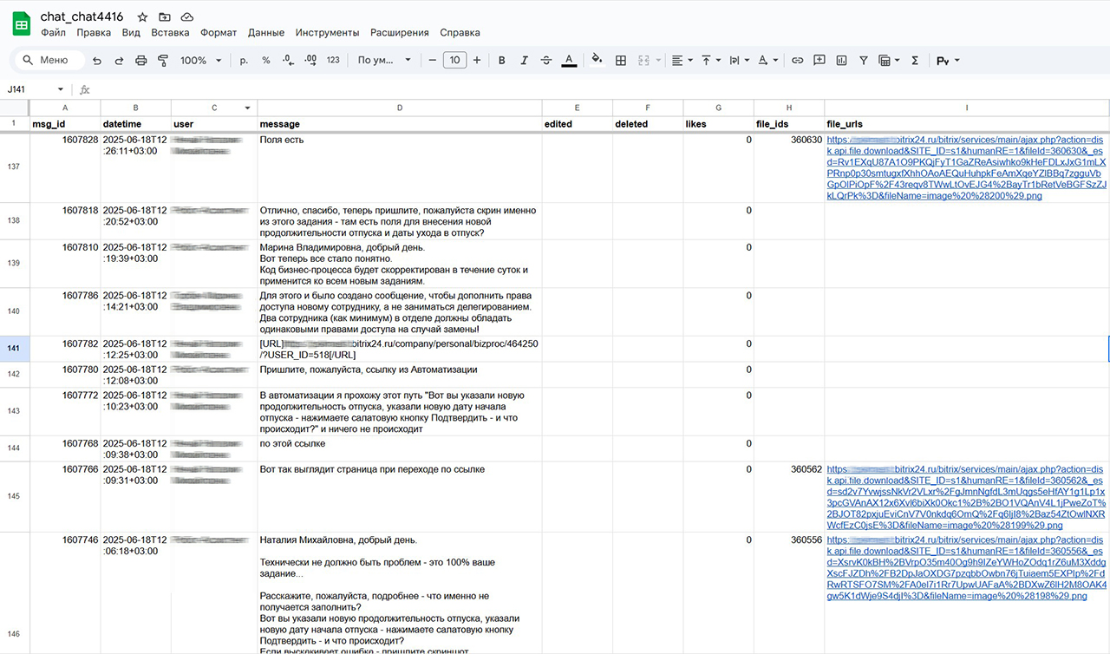Viewport: 1110px width, 654px height.
Task: Expand the filter dropdown in column C header
Action: coord(248,108)
